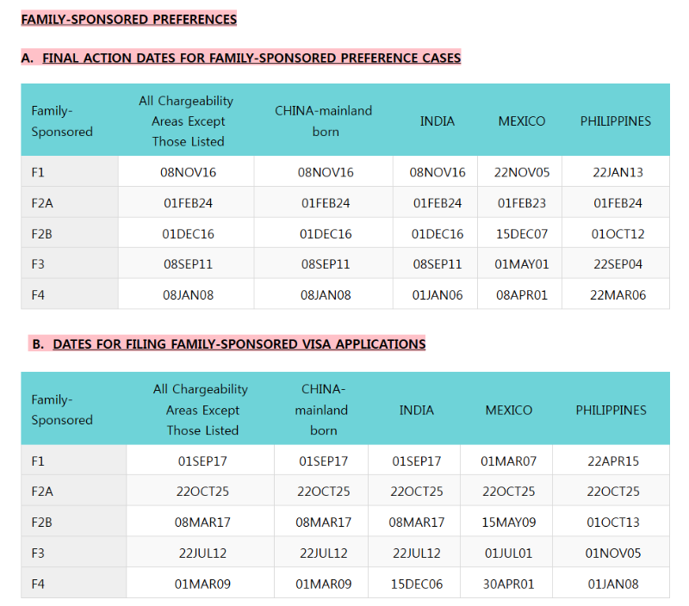The height and width of the screenshot is (606, 689).
Task: Select the MEXICO header in the first table
Action: coord(522,121)
